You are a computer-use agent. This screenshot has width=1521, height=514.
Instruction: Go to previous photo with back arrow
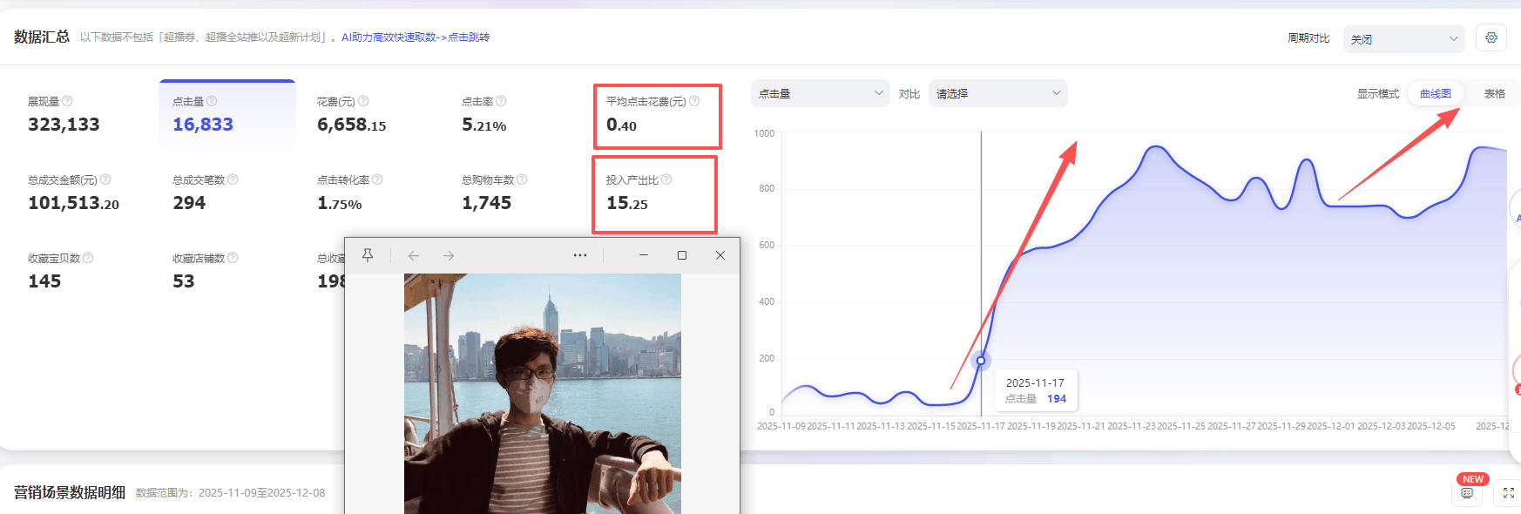point(414,255)
